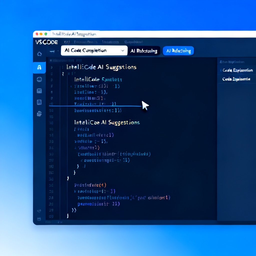Click the bright blue AI Refactoring button
Image resolution: width=256 pixels, height=256 pixels.
pyautogui.click(x=178, y=51)
